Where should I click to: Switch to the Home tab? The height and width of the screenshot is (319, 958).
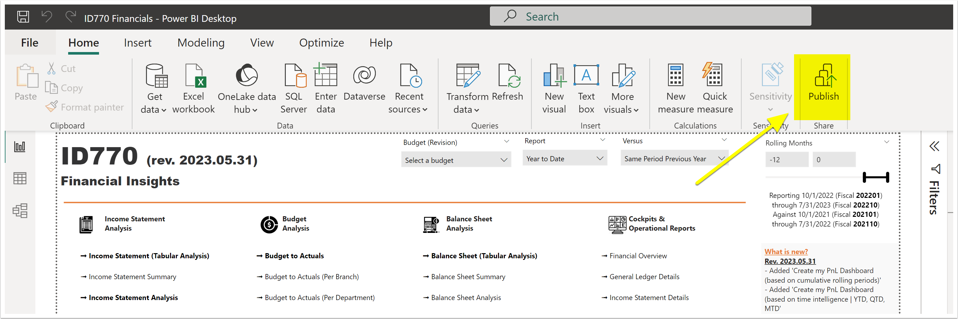coord(84,43)
